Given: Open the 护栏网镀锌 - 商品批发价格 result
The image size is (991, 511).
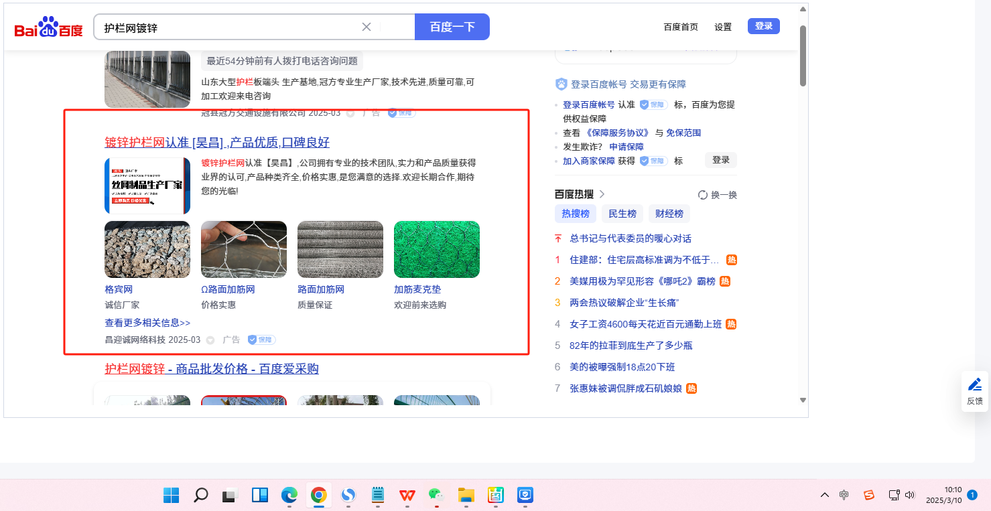Looking at the screenshot, I should pos(212,369).
